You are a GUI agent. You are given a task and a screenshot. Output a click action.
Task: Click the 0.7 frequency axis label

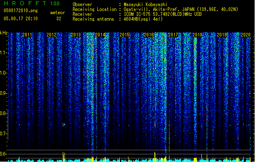(x=4, y=134)
